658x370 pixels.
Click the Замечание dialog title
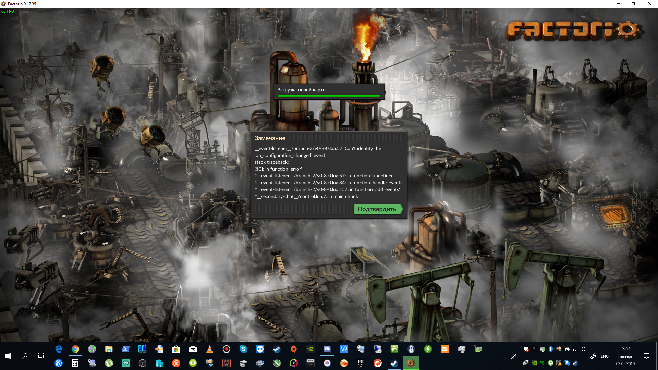(x=270, y=138)
